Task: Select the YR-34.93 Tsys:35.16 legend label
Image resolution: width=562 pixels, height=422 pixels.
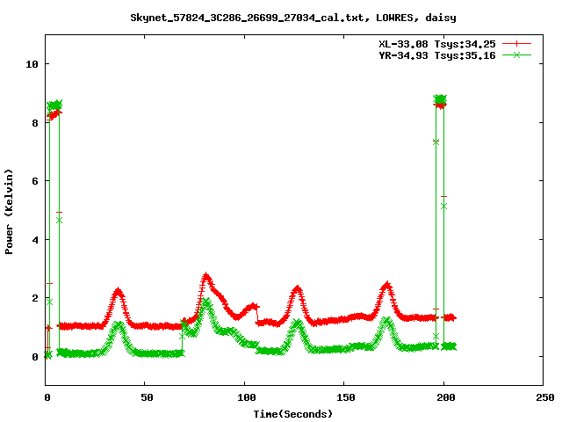Action: pyautogui.click(x=437, y=55)
